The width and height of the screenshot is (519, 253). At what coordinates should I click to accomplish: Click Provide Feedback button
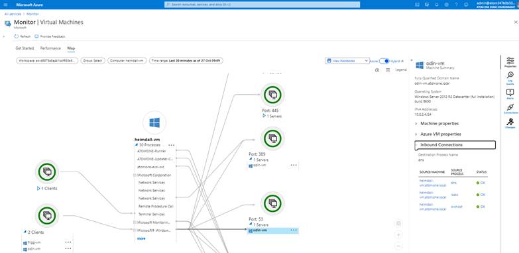50,36
